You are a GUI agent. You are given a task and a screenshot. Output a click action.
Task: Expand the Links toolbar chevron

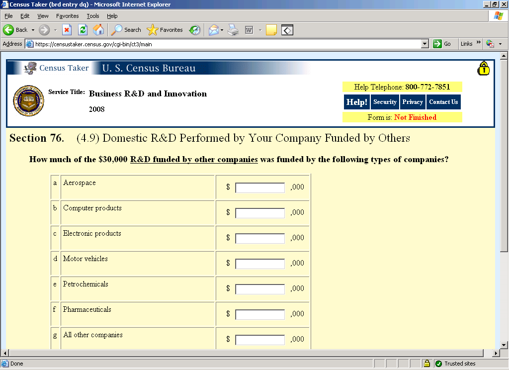[479, 43]
